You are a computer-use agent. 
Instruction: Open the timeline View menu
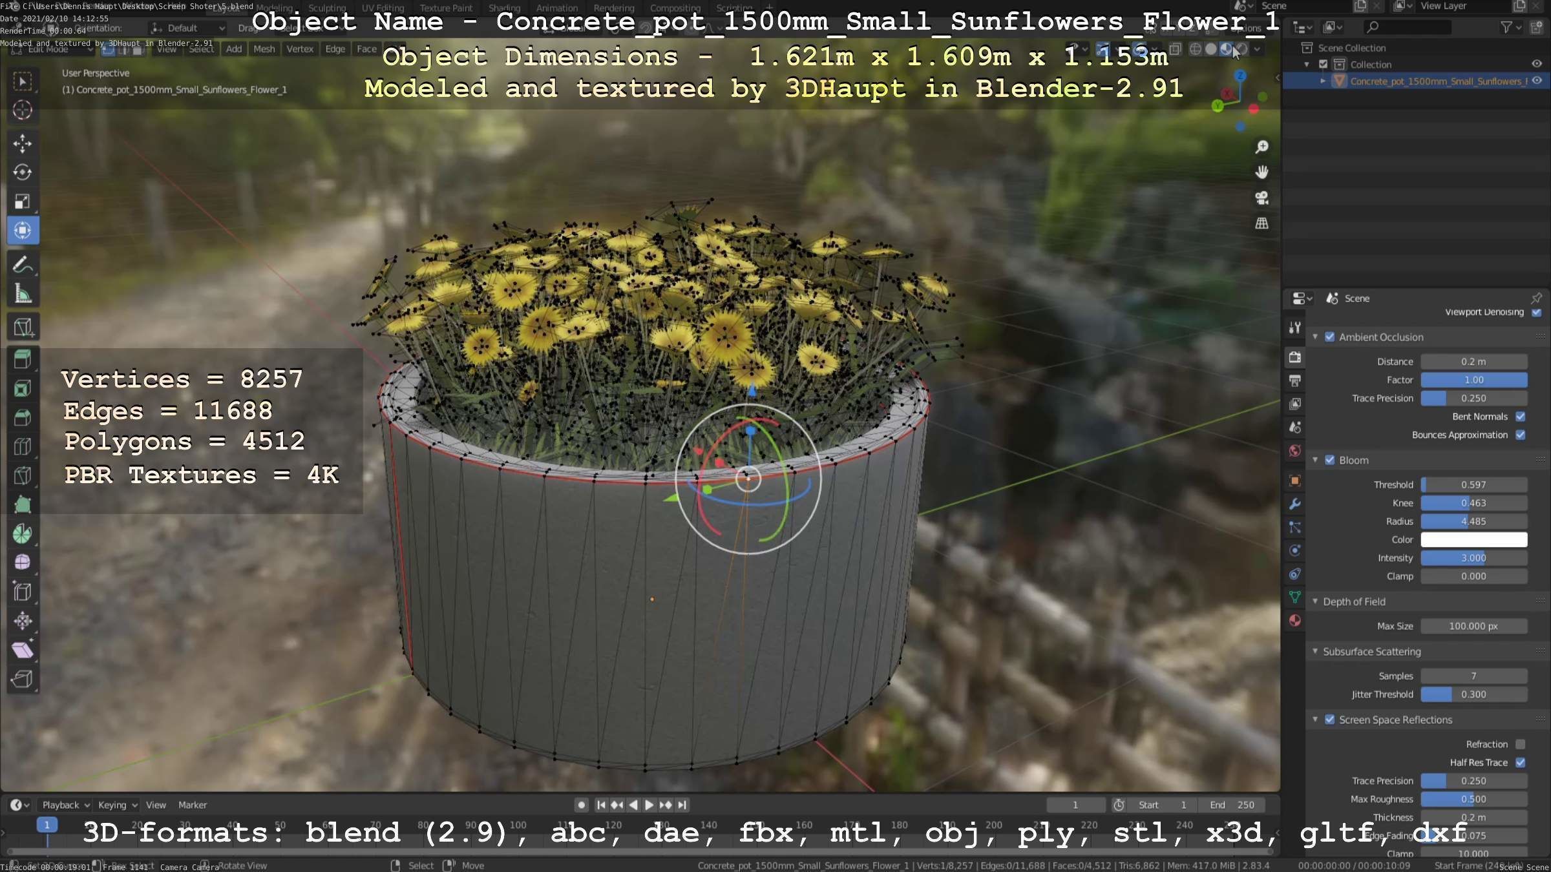tap(156, 805)
